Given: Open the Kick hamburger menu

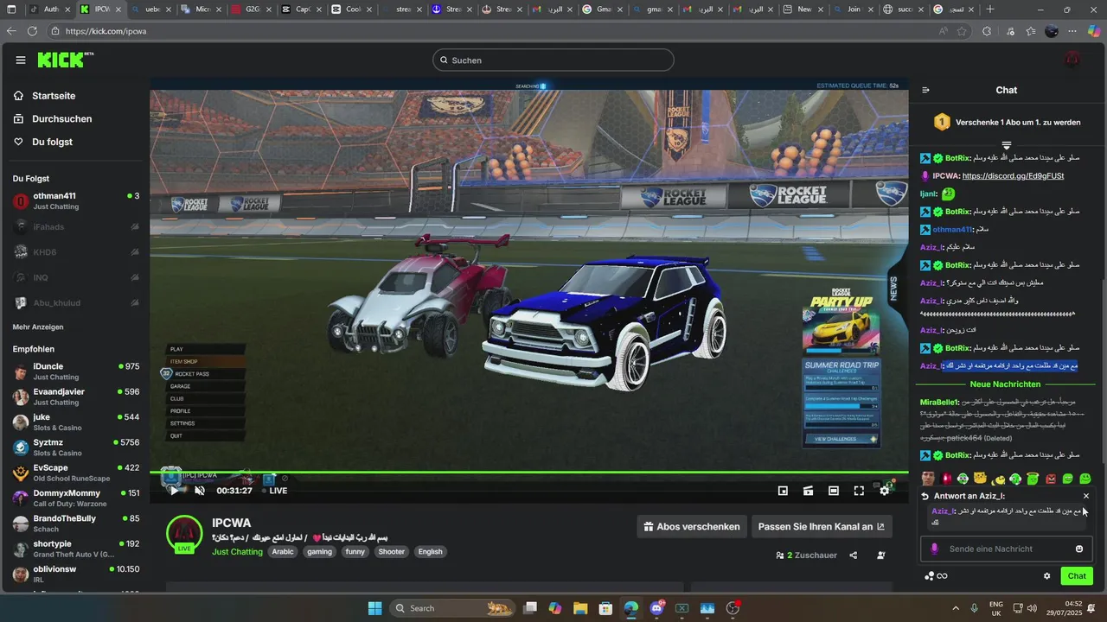Looking at the screenshot, I should 20,60.
